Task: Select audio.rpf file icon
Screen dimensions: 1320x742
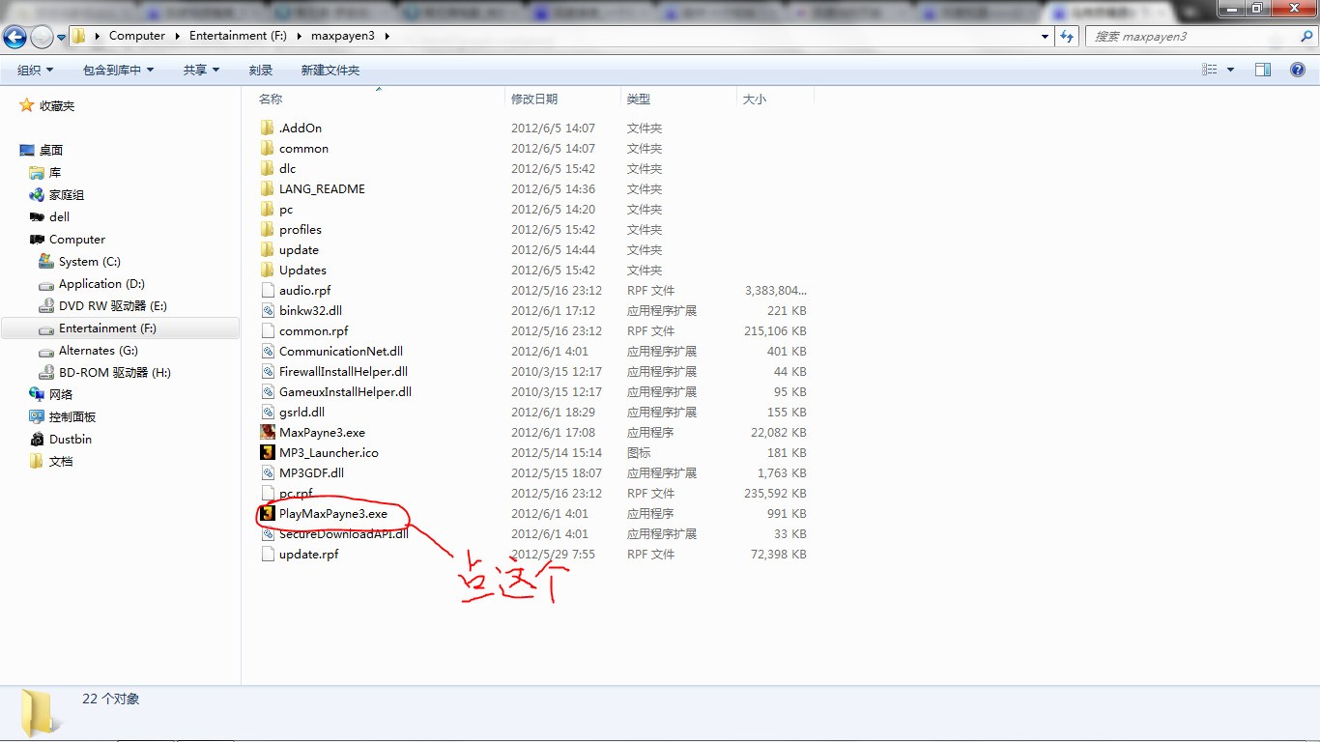Action: (x=268, y=290)
